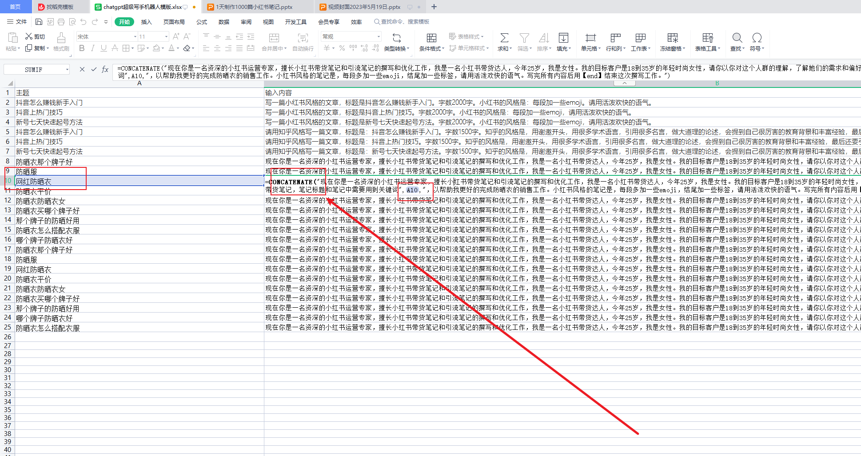Click the Find (查找) magnifier icon
This screenshot has width=861, height=456.
(x=737, y=38)
